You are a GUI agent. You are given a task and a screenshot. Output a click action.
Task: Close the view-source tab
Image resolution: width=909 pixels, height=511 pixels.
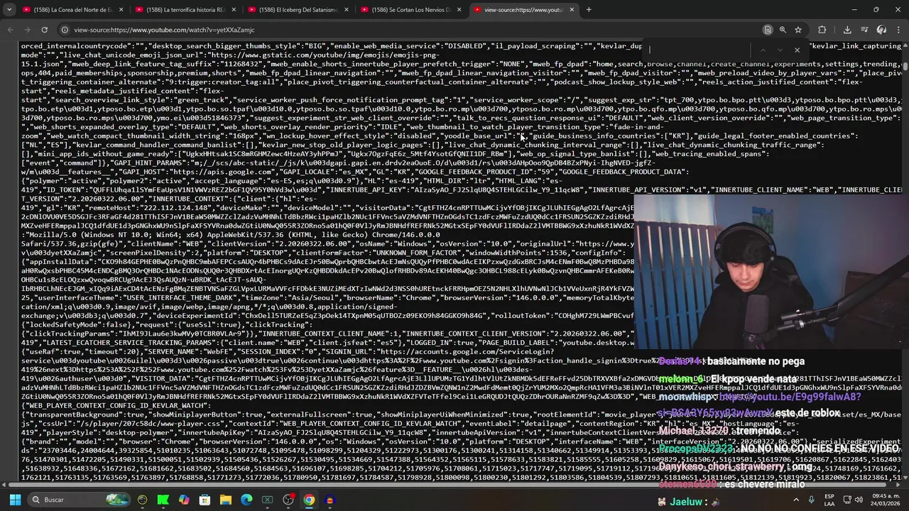[572, 10]
